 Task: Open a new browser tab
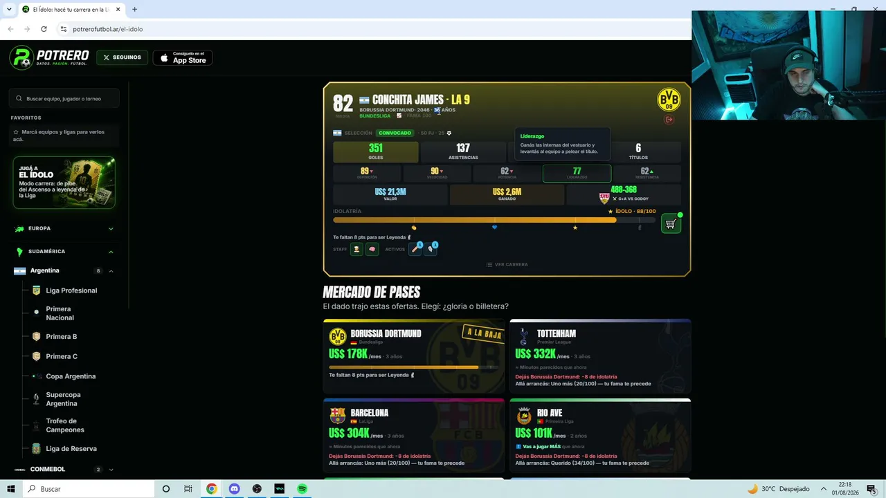pos(134,10)
